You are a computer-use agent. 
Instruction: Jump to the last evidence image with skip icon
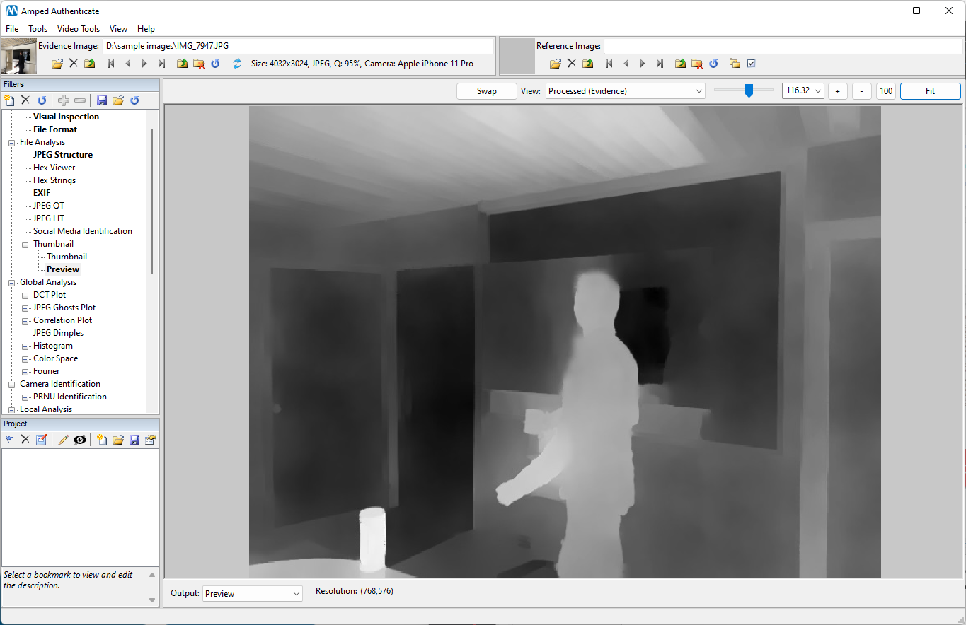click(161, 63)
